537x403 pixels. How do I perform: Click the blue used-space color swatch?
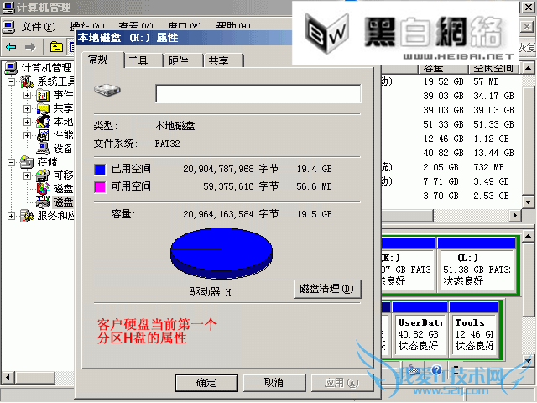point(100,170)
